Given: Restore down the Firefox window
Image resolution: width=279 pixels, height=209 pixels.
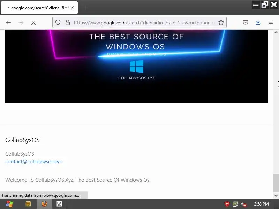Looking at the screenshot, I should (265, 5).
